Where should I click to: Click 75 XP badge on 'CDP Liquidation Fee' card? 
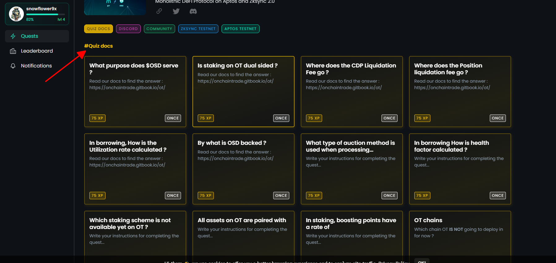coord(314,118)
